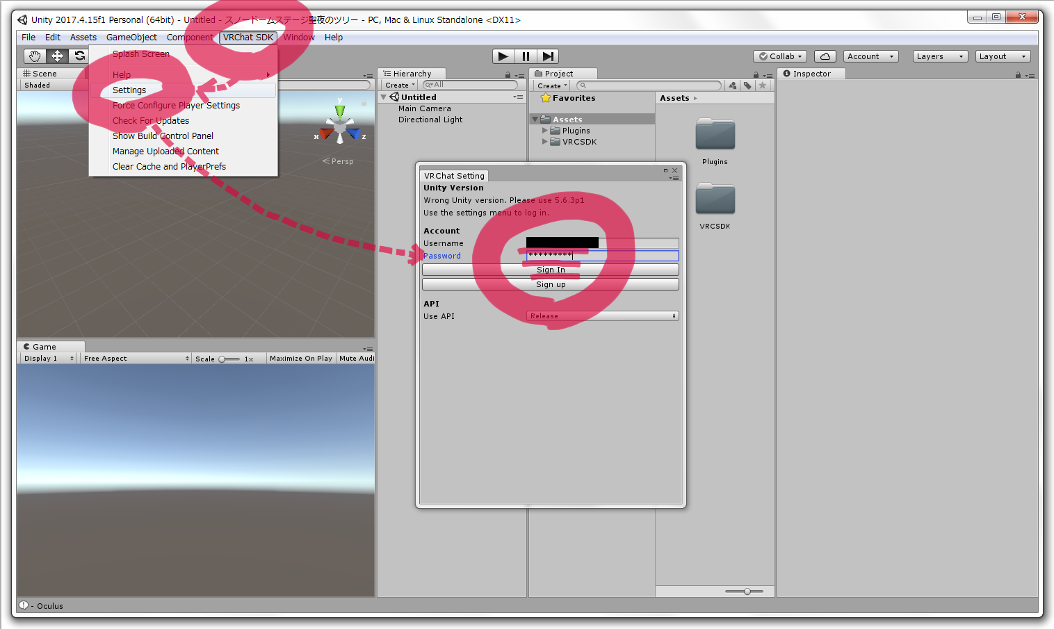Open the Layers dropdown

940,56
